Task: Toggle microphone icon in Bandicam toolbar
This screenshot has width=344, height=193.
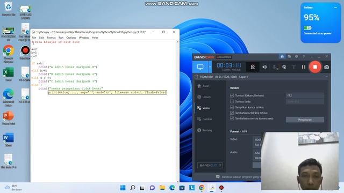Action: [275, 67]
